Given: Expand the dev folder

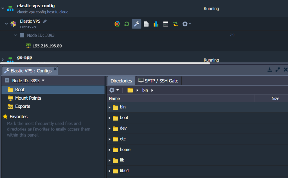Looking at the screenshot, I should coord(109,128).
